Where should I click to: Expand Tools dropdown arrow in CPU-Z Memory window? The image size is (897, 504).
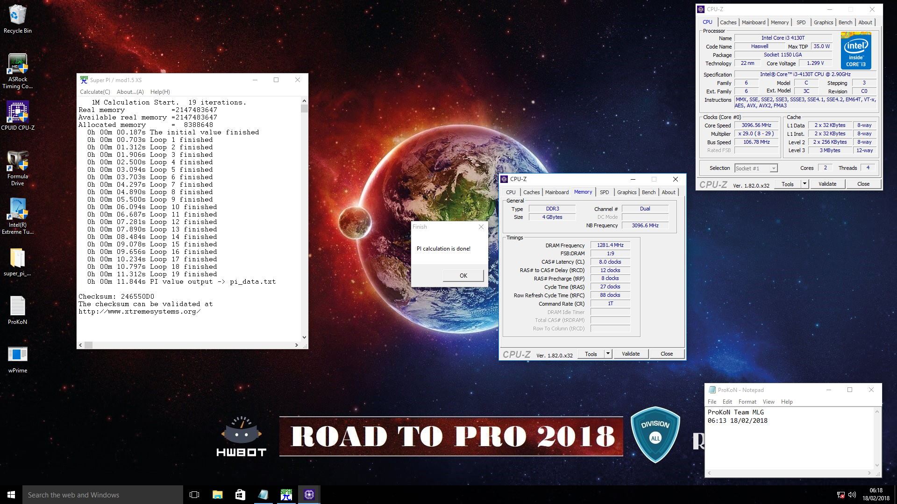point(608,354)
